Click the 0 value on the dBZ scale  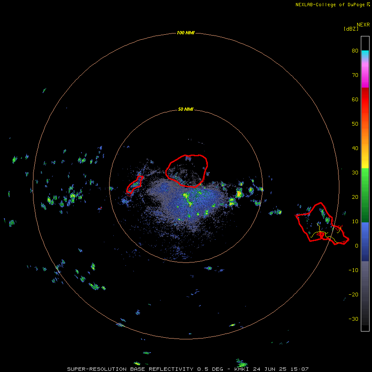coord(357,246)
